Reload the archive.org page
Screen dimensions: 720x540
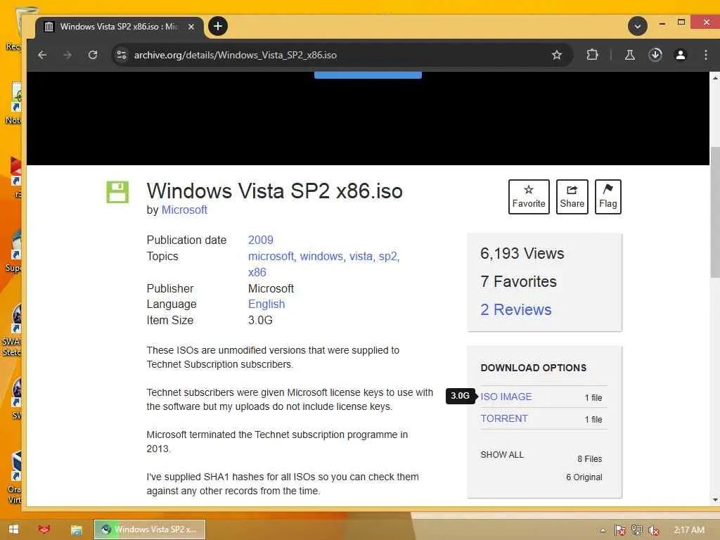pos(93,55)
